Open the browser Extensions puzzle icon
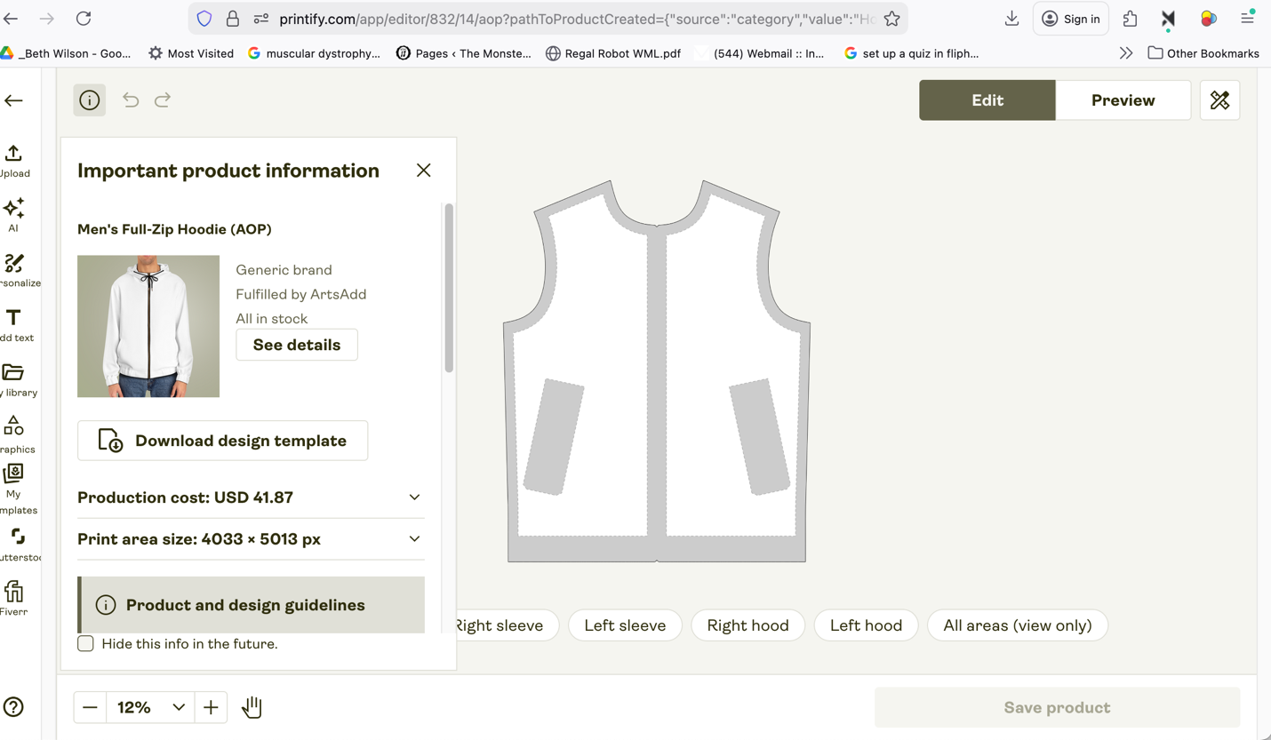1271x740 pixels. pyautogui.click(x=1130, y=19)
